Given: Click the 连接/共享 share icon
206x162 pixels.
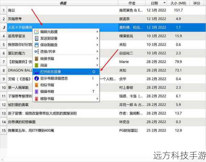Looking at the screenshot, I should [36, 52].
